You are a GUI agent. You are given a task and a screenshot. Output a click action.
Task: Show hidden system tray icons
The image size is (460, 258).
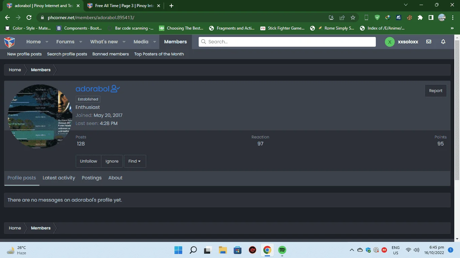pos(352,250)
